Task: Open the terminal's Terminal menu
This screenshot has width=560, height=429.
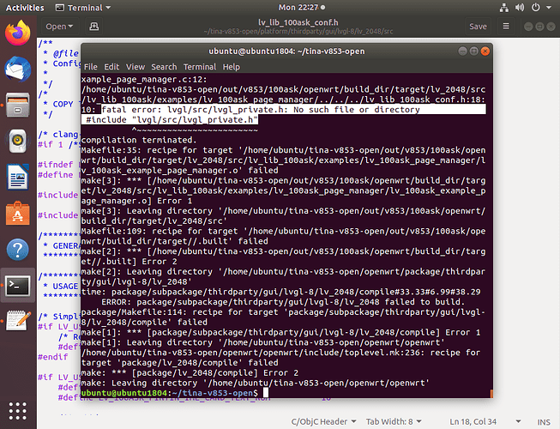Action: (200, 67)
